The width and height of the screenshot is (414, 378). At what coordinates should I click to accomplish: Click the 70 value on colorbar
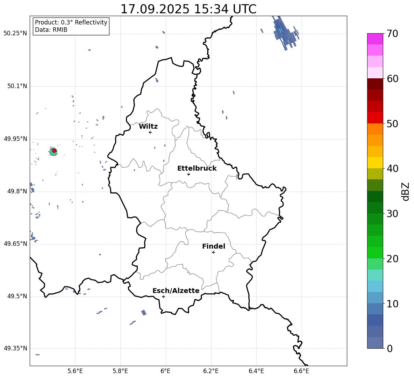pos(392,34)
